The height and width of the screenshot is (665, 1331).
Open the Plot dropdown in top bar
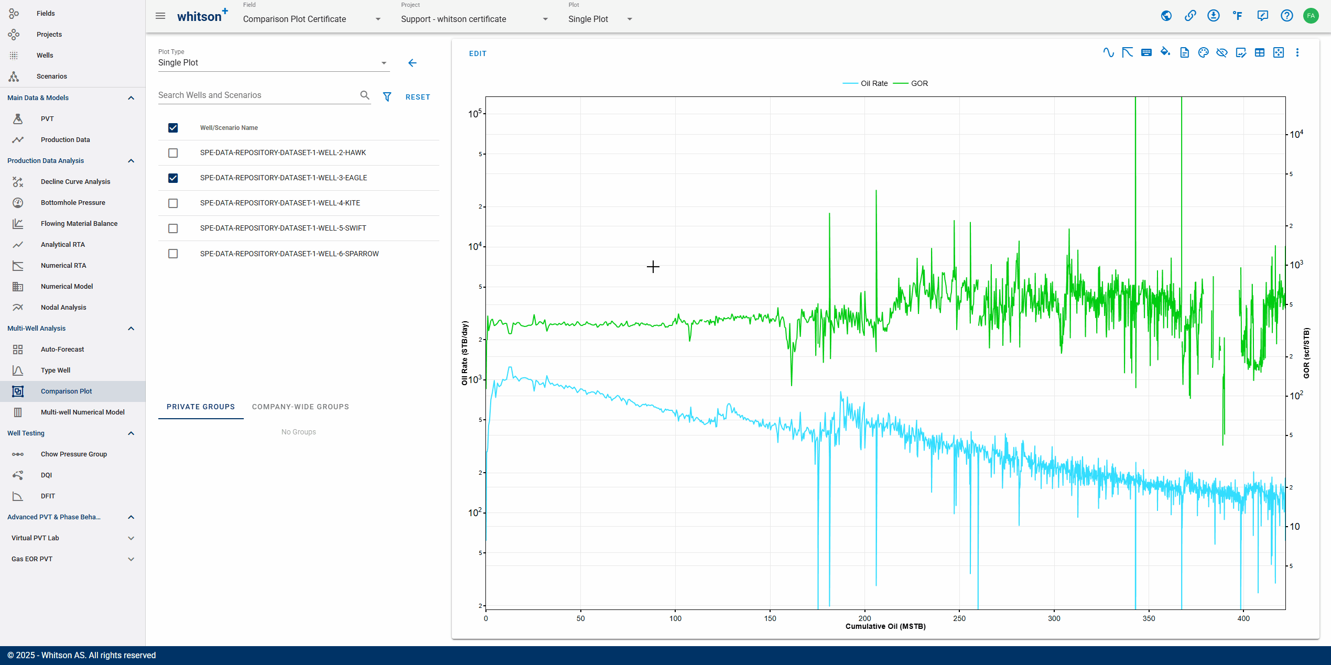(x=600, y=19)
